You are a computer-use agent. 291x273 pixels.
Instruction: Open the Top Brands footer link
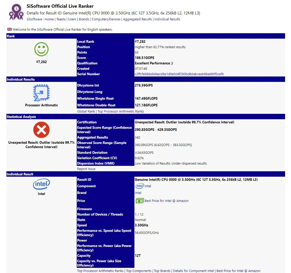tap(162, 271)
